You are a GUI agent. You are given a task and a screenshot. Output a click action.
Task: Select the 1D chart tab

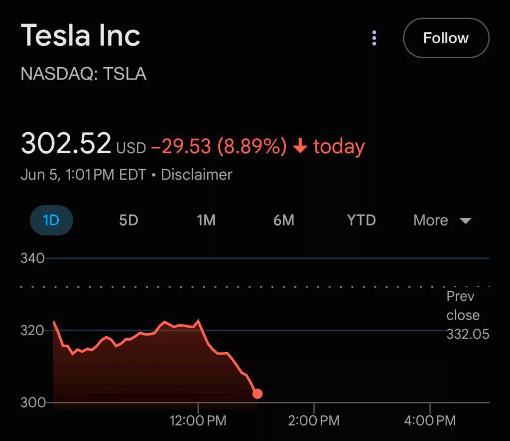click(50, 220)
